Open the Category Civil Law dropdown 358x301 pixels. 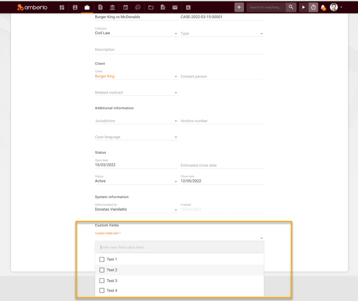pos(136,33)
